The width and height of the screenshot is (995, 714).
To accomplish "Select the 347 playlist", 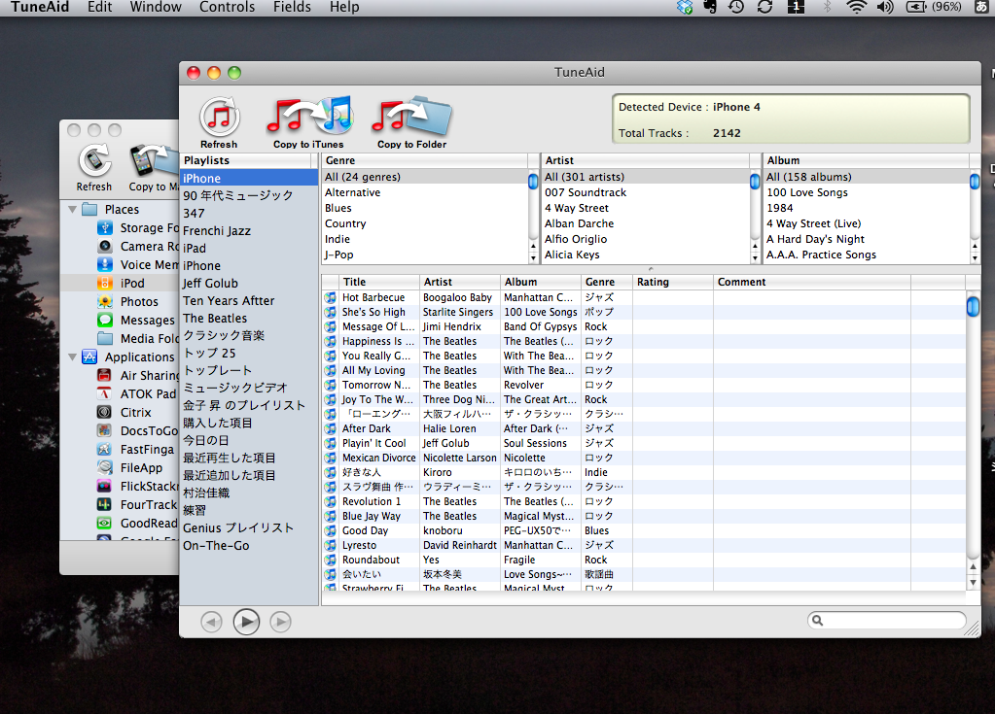I will click(x=249, y=214).
